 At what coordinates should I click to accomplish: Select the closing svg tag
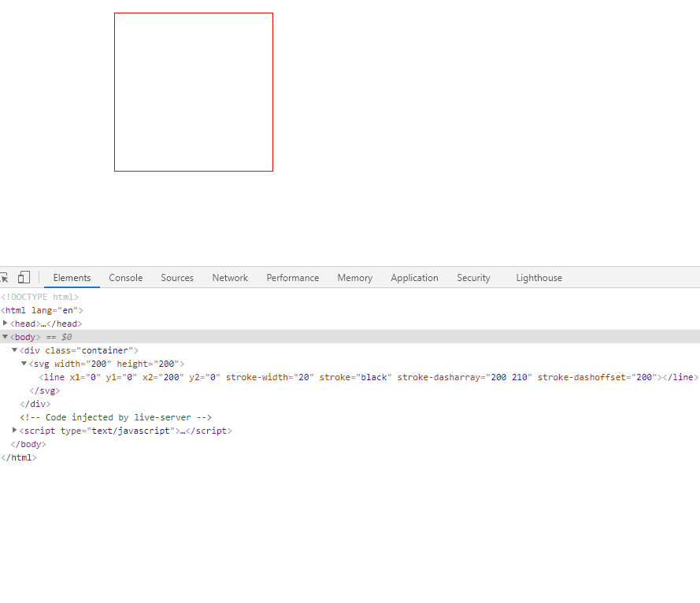tap(44, 390)
